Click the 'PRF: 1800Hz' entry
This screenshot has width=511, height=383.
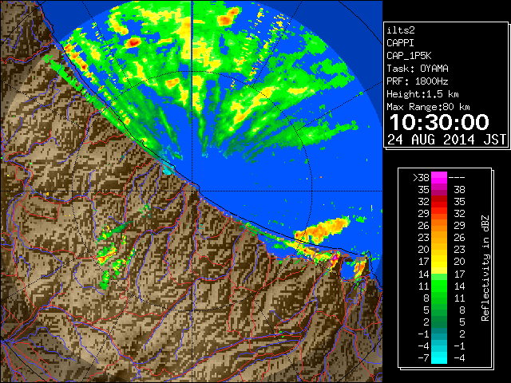pos(418,81)
